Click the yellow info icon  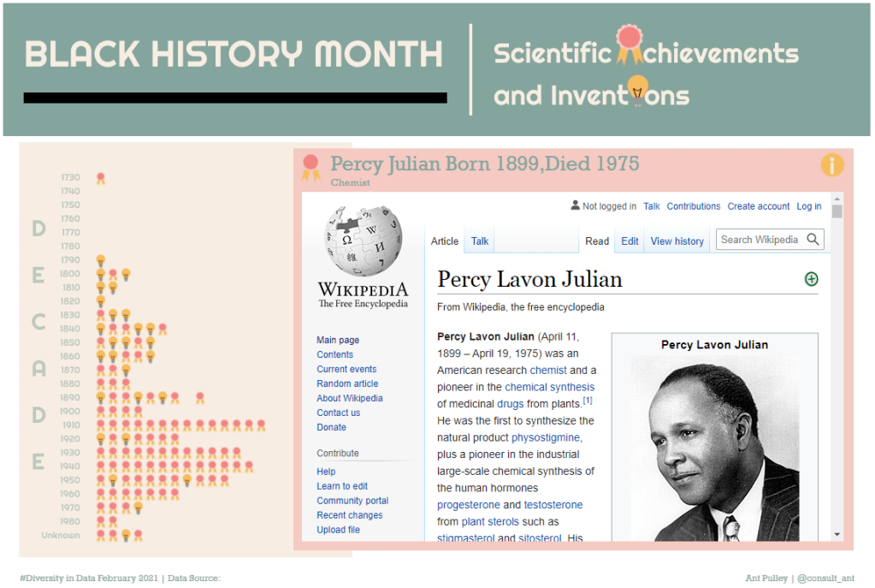tap(831, 165)
